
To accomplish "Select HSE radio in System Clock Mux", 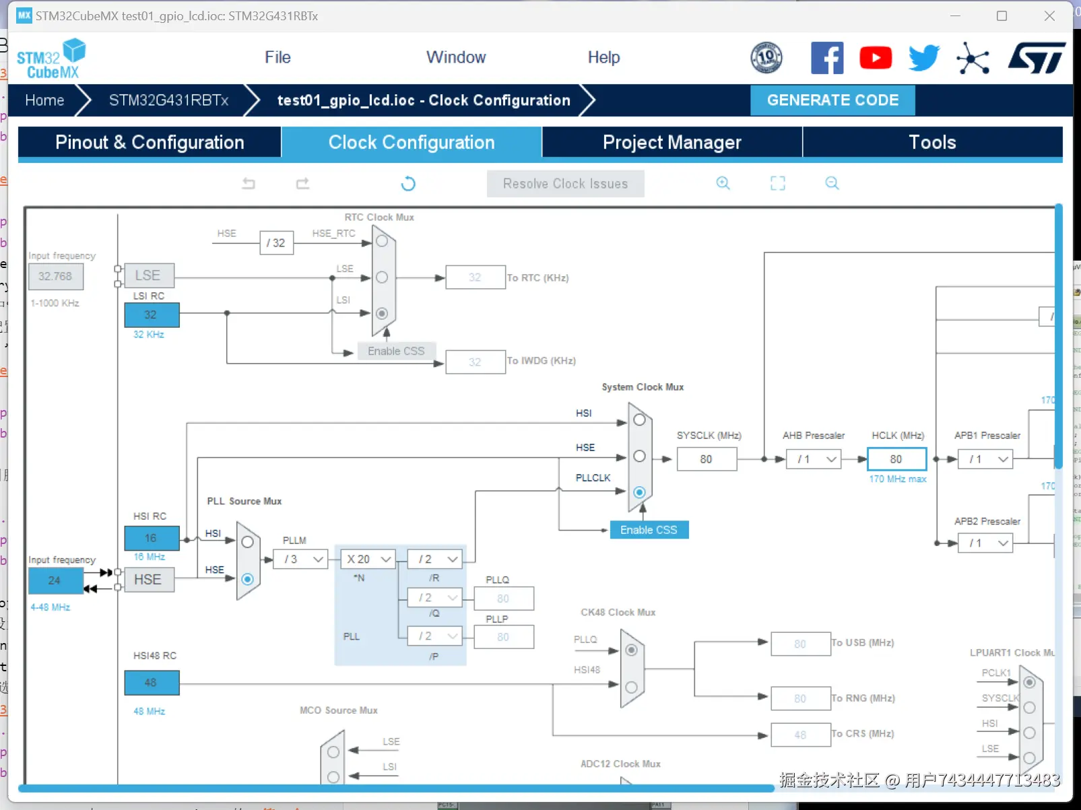I will pos(639,457).
